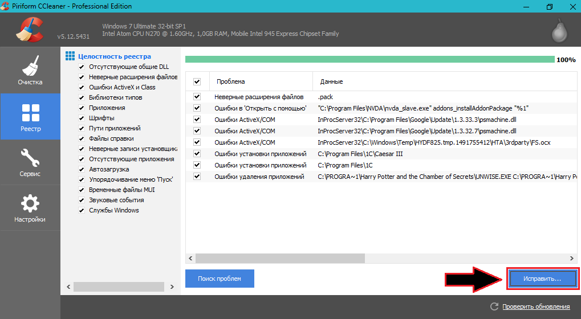Click the Исправить... button
Screen dimensions: 581x319
tap(542, 279)
